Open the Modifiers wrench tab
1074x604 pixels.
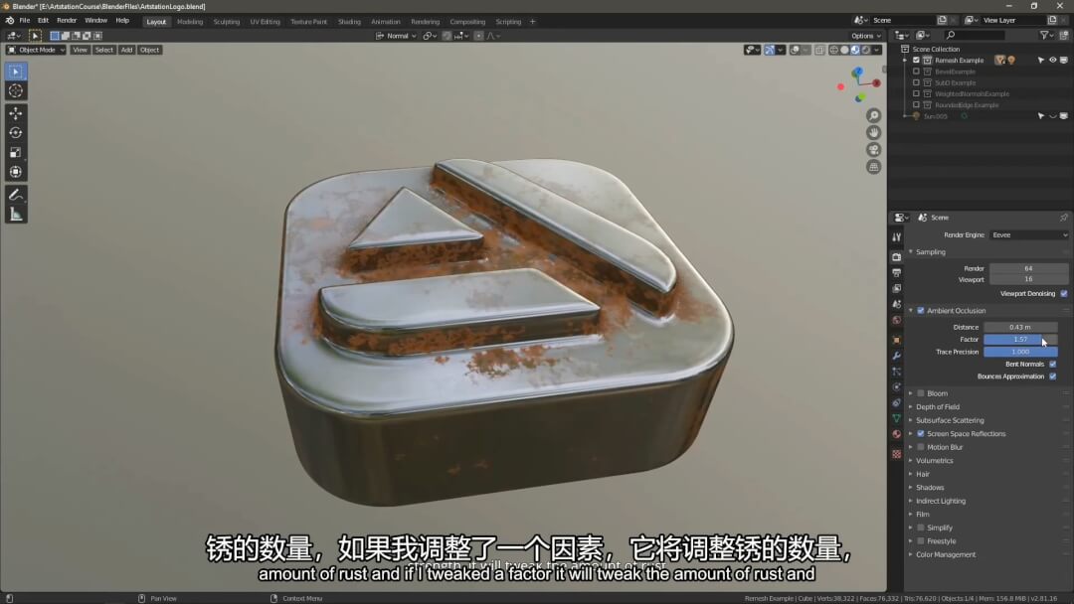point(896,356)
